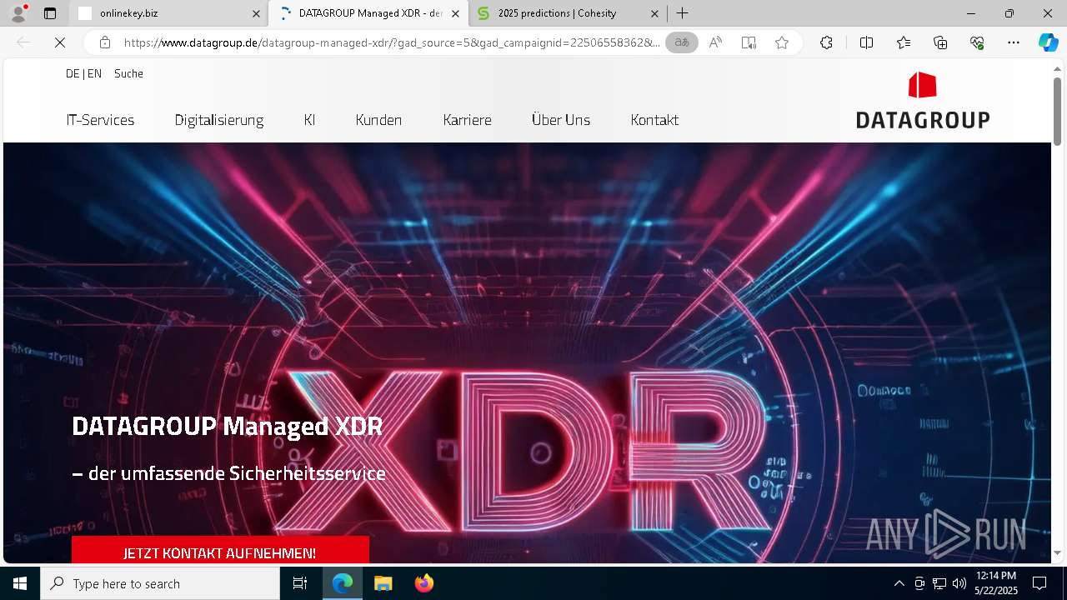Open the Über Uns menu item
The image size is (1067, 600).
(561, 120)
